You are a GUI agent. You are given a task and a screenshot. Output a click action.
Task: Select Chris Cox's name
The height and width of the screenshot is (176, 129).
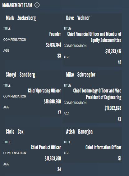pos(15,131)
